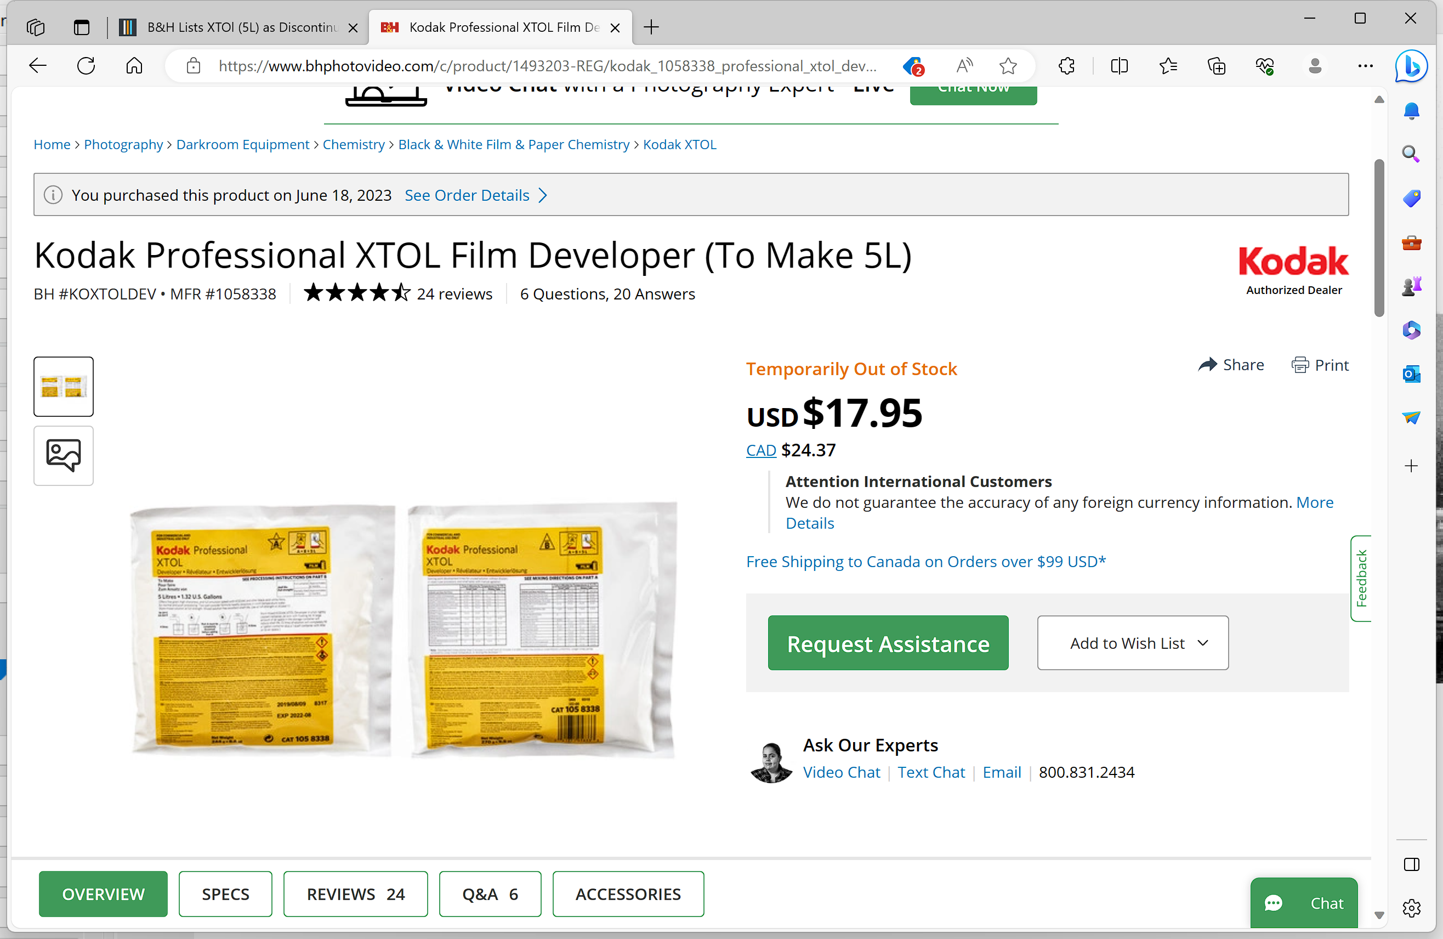Screen dimensions: 1443x939
Task: Open Free Shipping to Canada link
Action: (x=926, y=562)
